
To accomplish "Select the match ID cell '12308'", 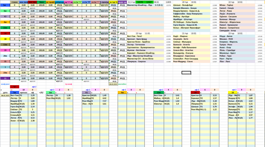I will coord(260,5).
